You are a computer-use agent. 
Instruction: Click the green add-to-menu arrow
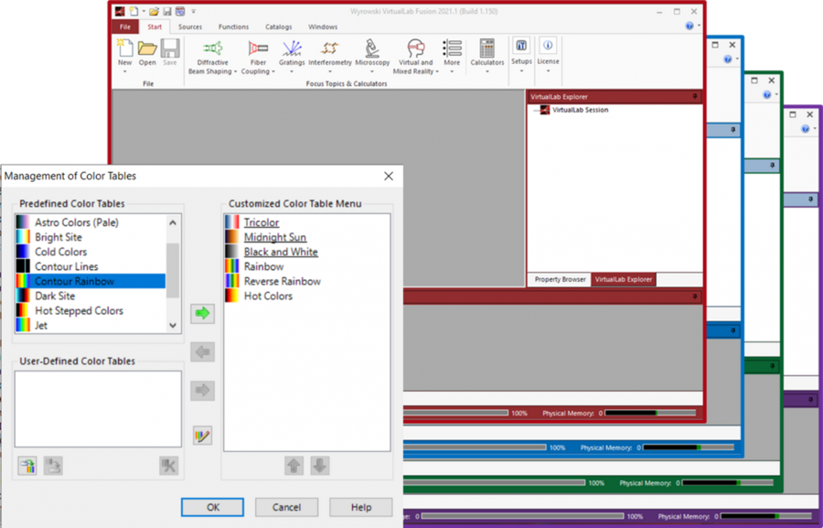(202, 313)
